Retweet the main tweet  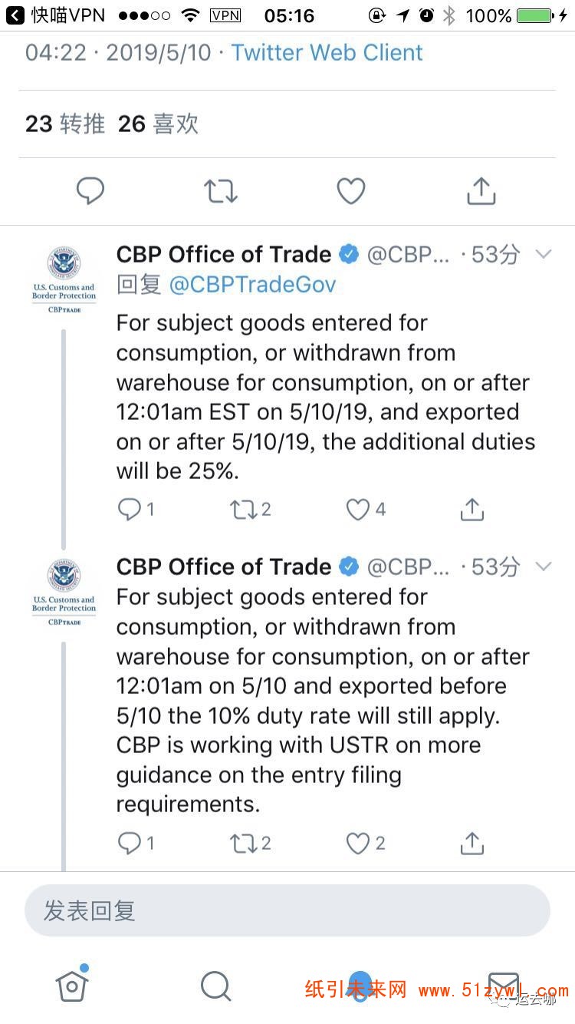(x=221, y=191)
